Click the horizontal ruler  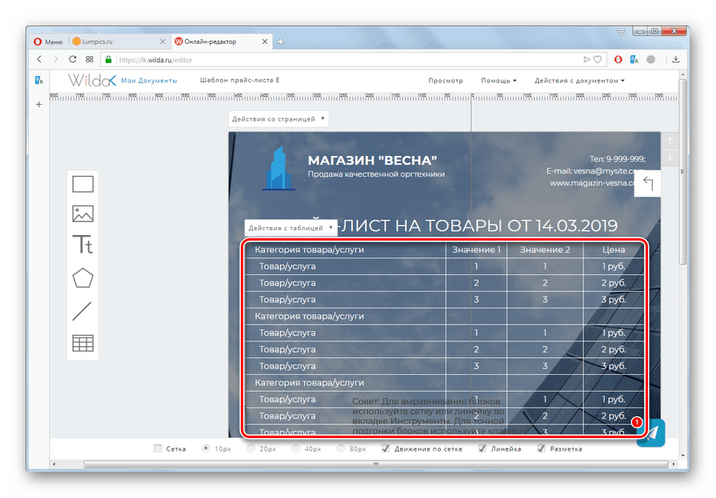[363, 97]
